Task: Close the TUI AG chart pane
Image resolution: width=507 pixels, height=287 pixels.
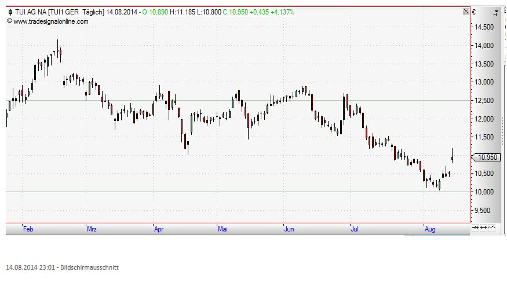Action: [466, 12]
